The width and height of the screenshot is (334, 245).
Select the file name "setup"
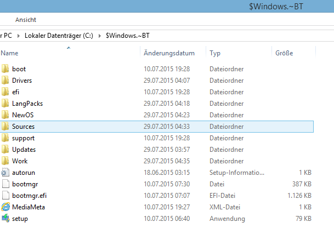[20, 219]
